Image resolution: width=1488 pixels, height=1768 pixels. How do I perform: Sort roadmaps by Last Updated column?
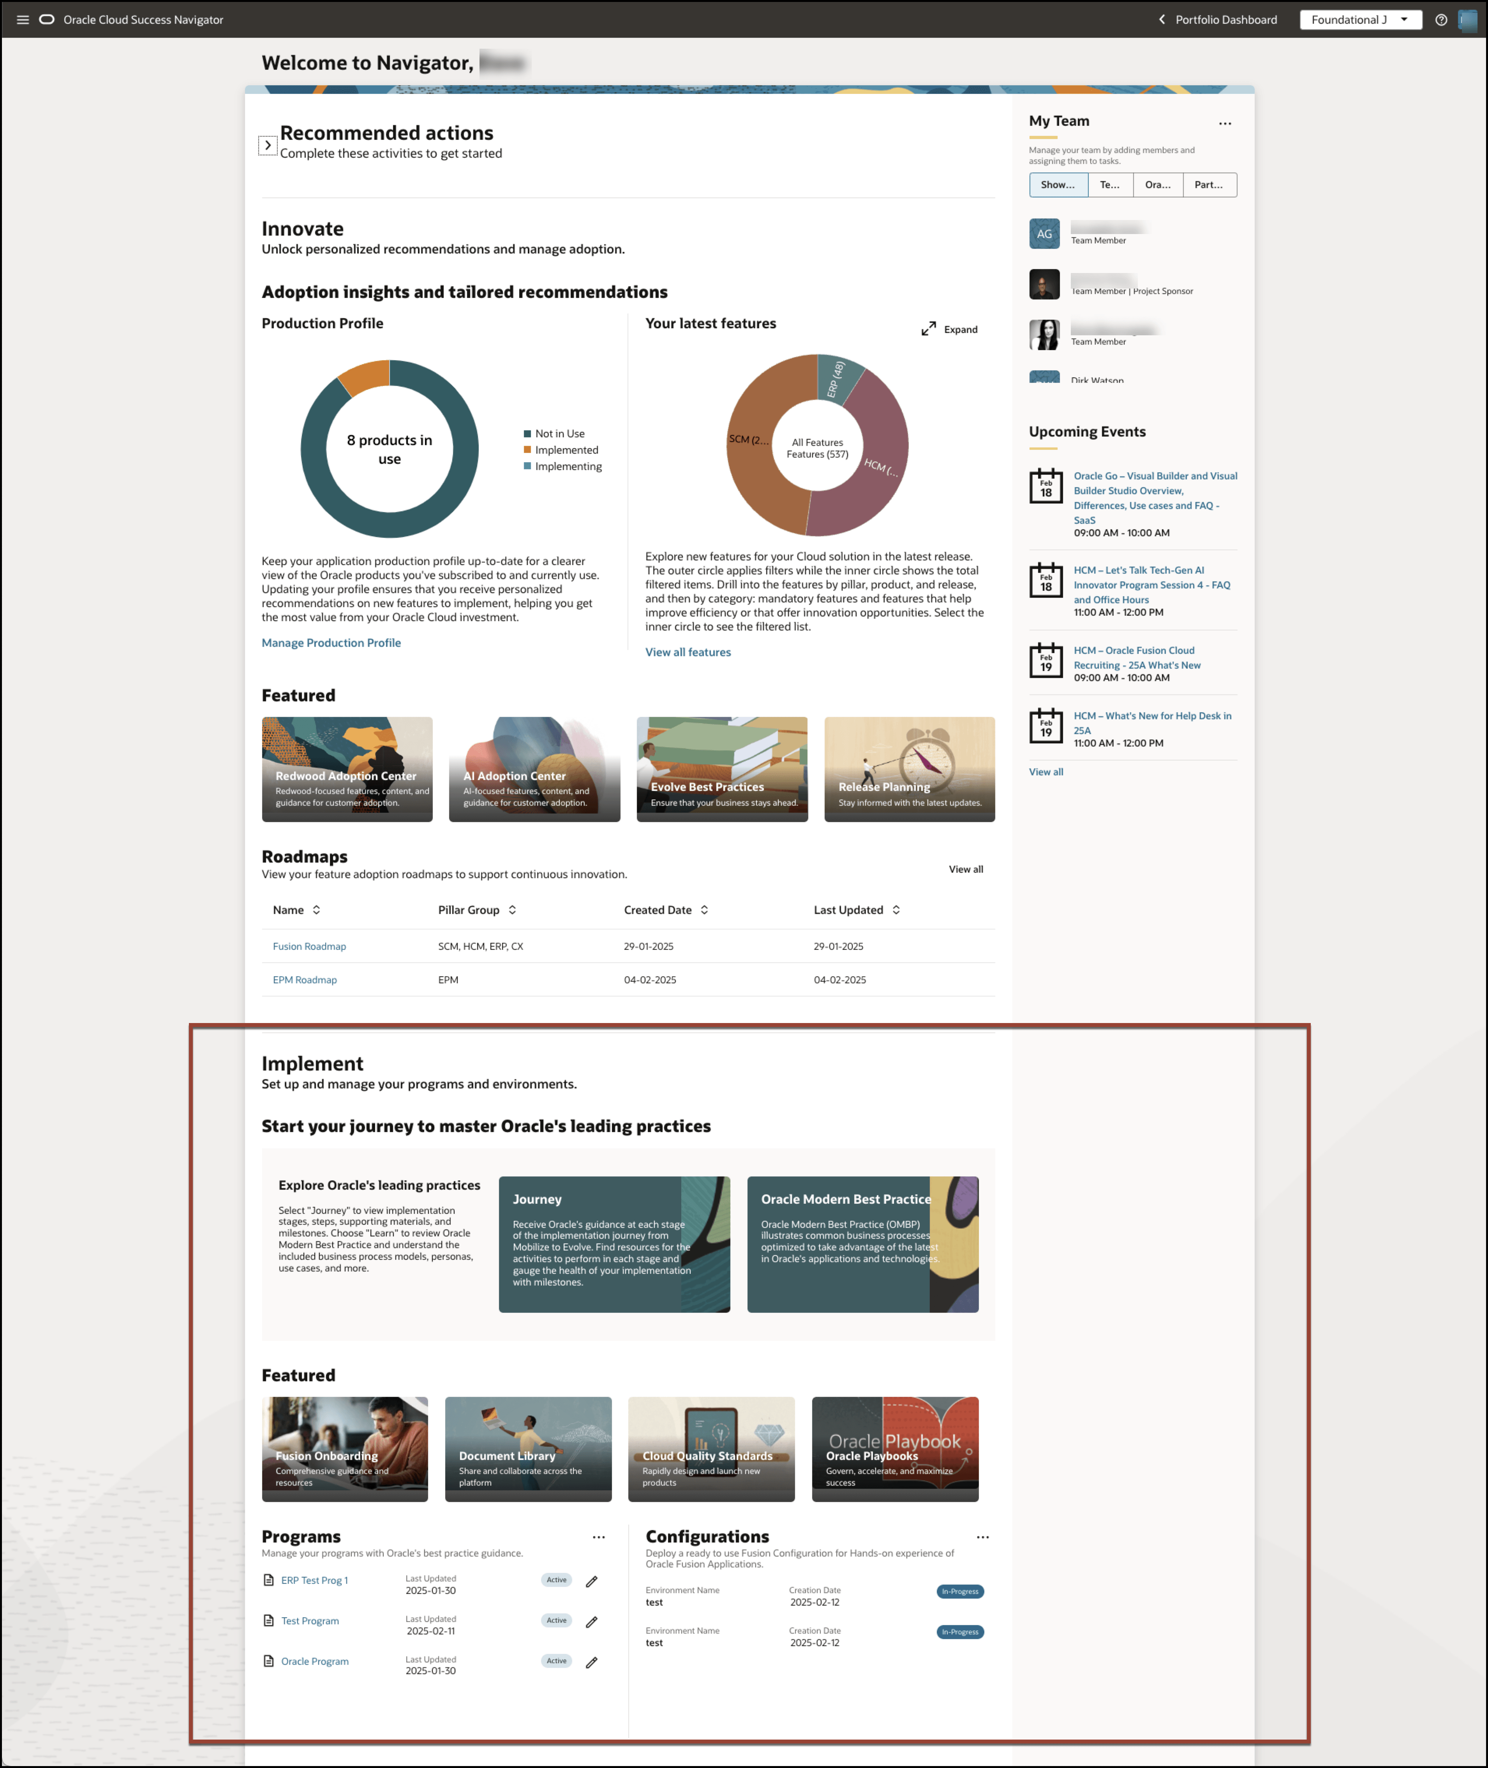click(x=896, y=910)
